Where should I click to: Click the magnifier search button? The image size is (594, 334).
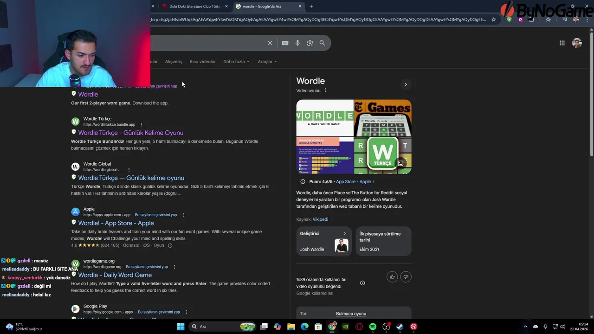[322, 43]
